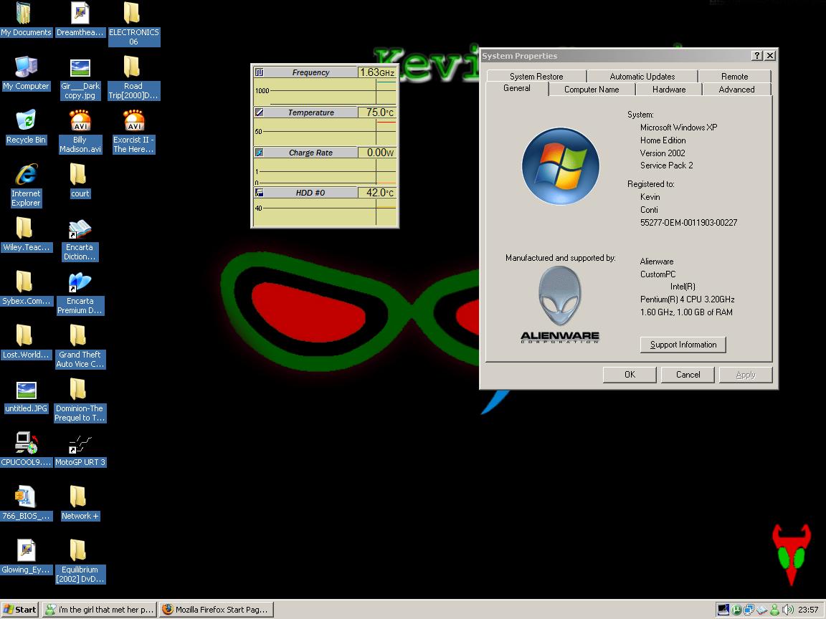826x619 pixels.
Task: Click the Temperature graph area
Action: (x=325, y=132)
